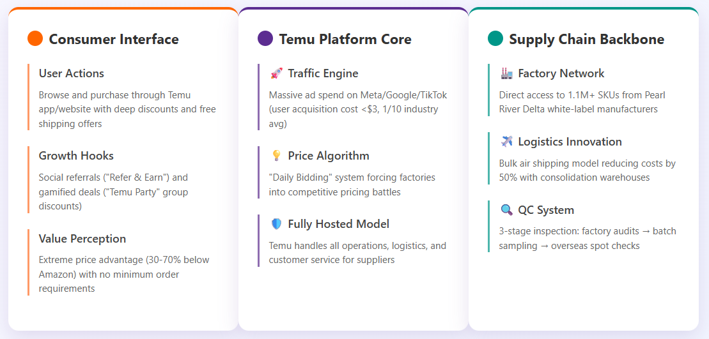
Task: Click the purple circle next to Temu Platform Core
Action: click(265, 39)
